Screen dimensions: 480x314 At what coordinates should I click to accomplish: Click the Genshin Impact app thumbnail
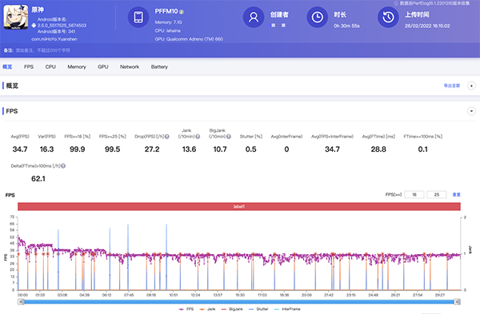[16, 17]
